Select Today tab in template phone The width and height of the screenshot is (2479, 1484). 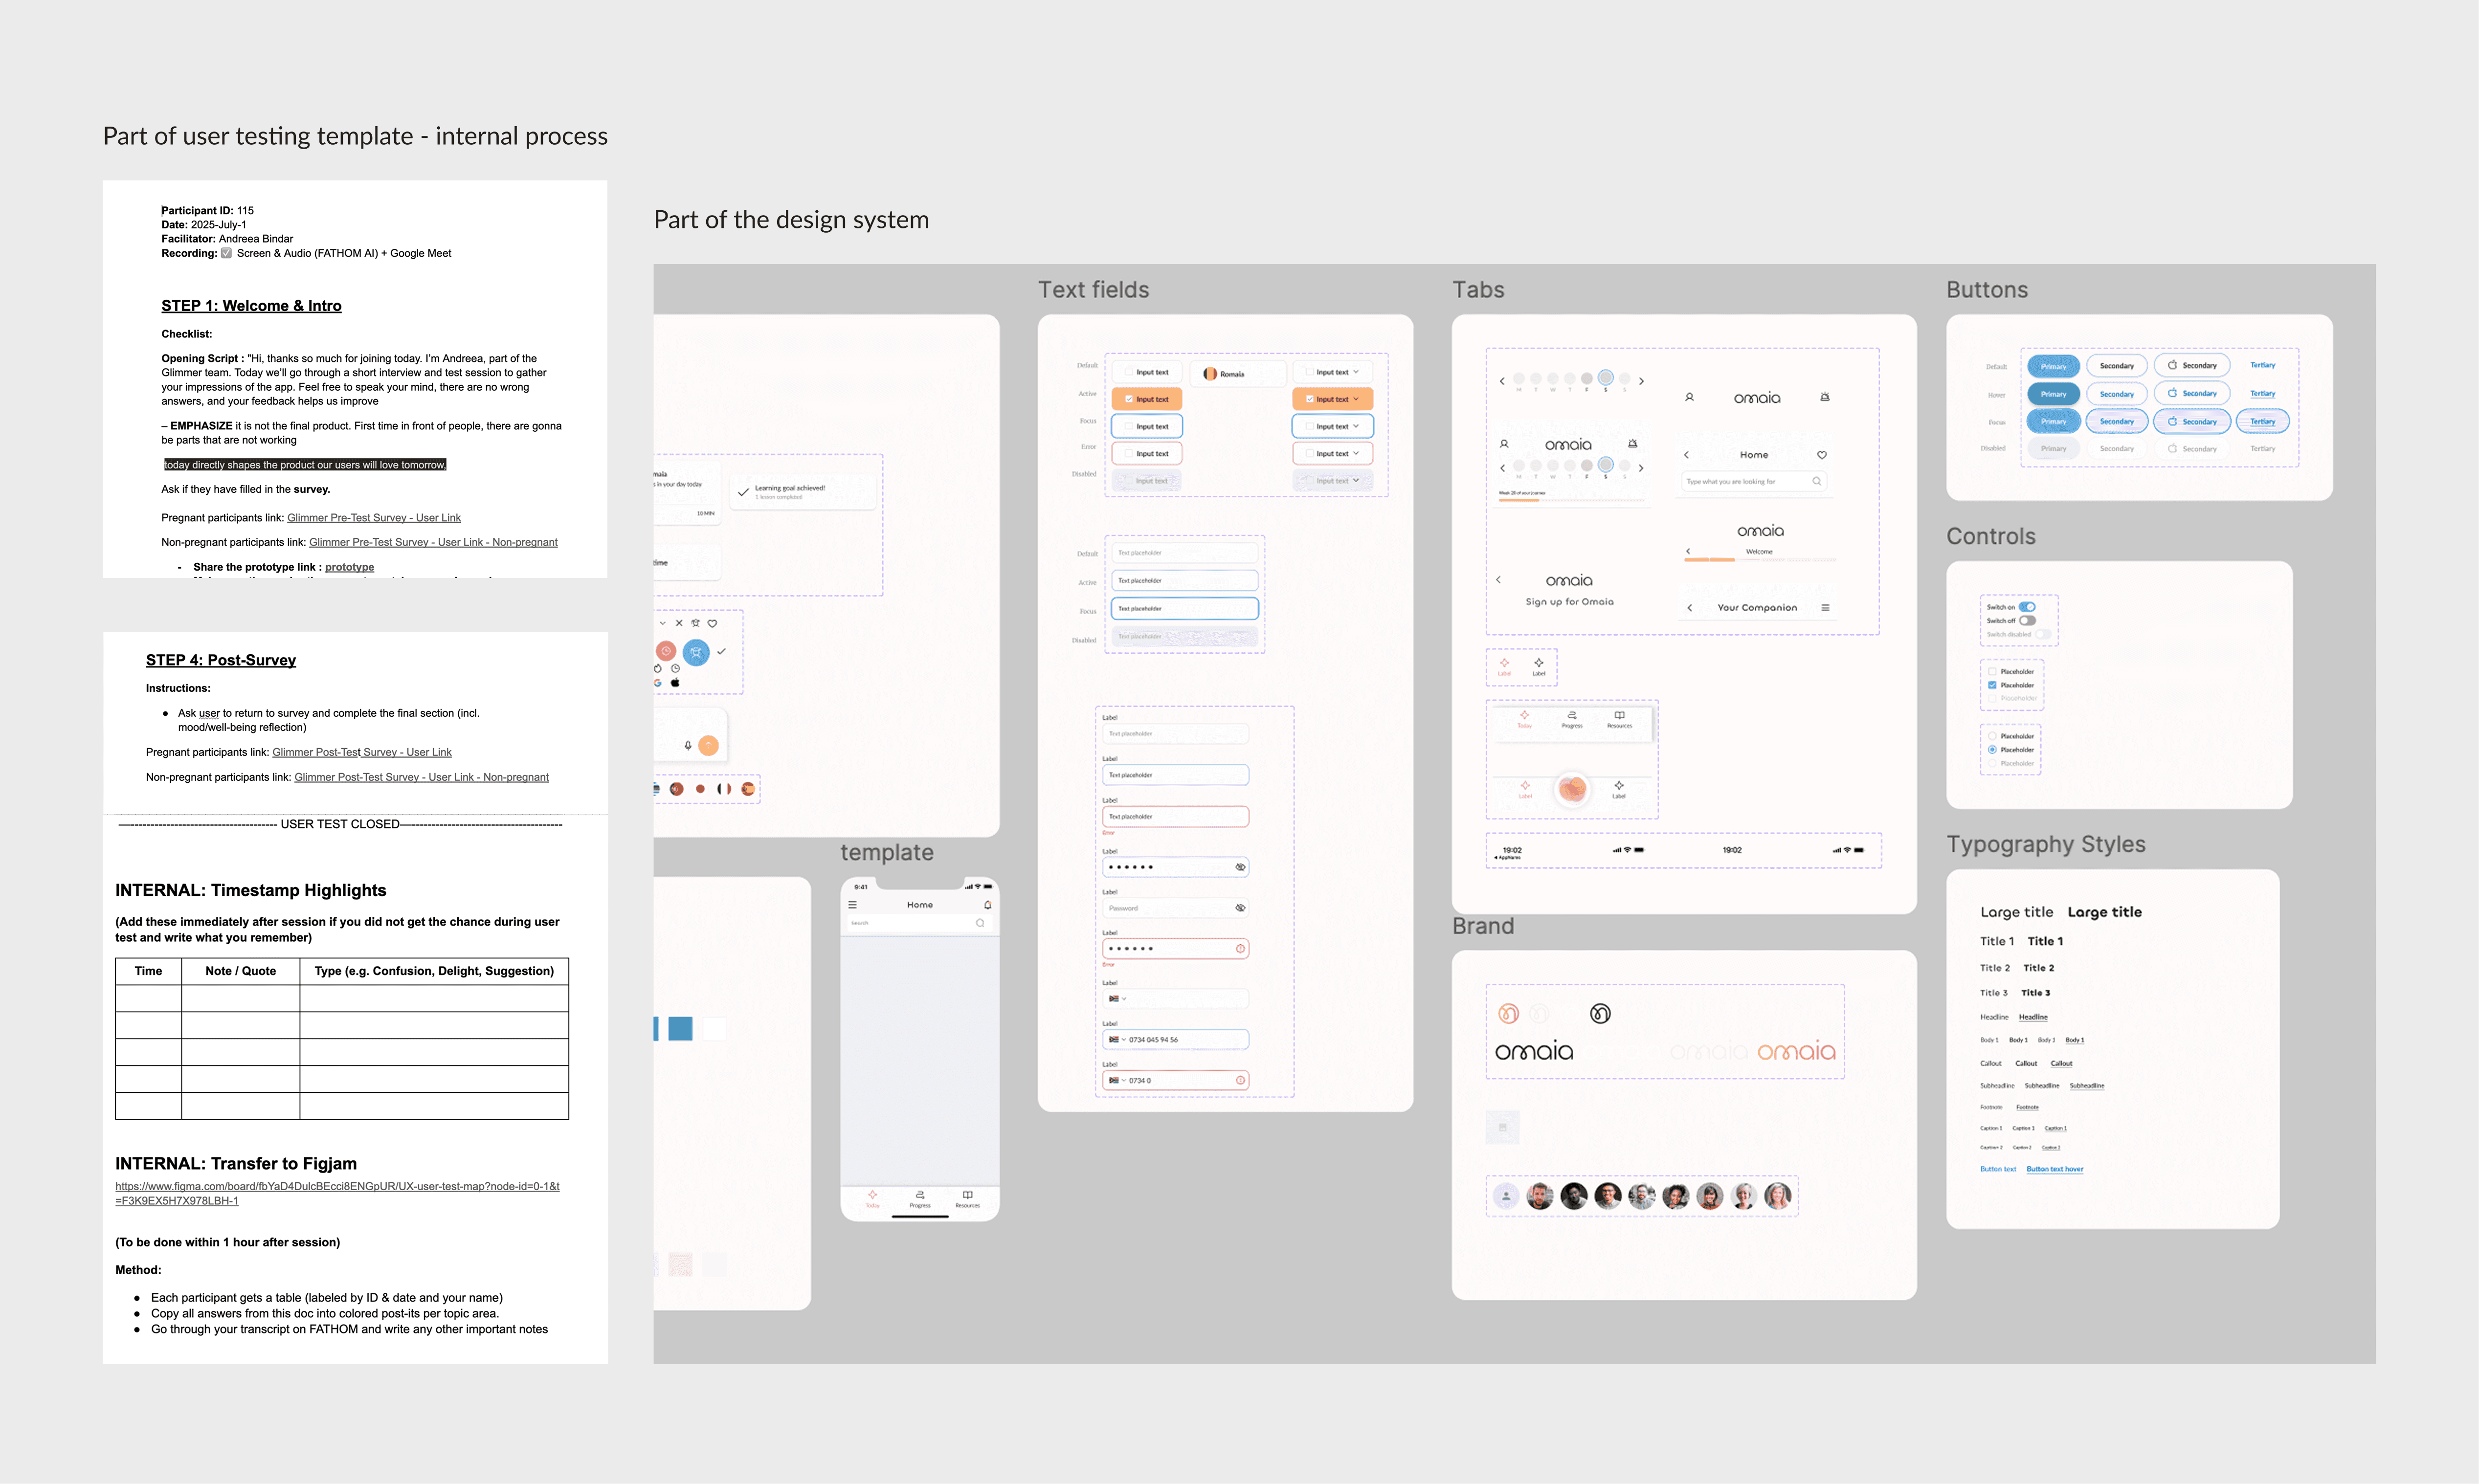[872, 1198]
